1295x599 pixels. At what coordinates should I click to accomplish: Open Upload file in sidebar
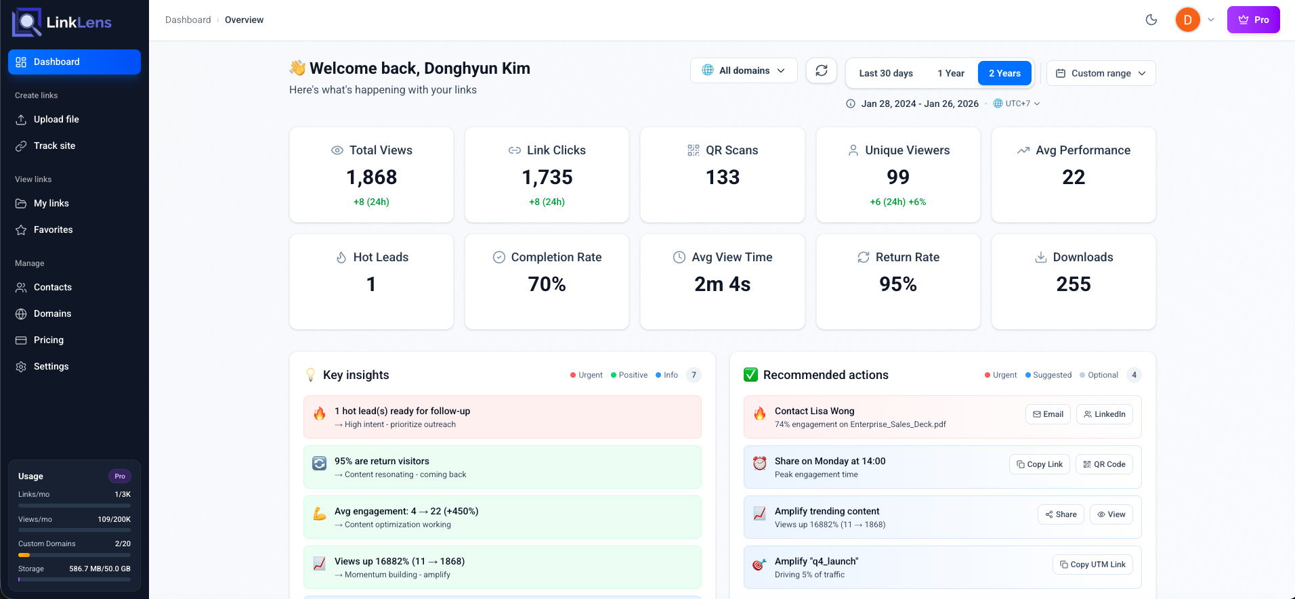coord(75,119)
